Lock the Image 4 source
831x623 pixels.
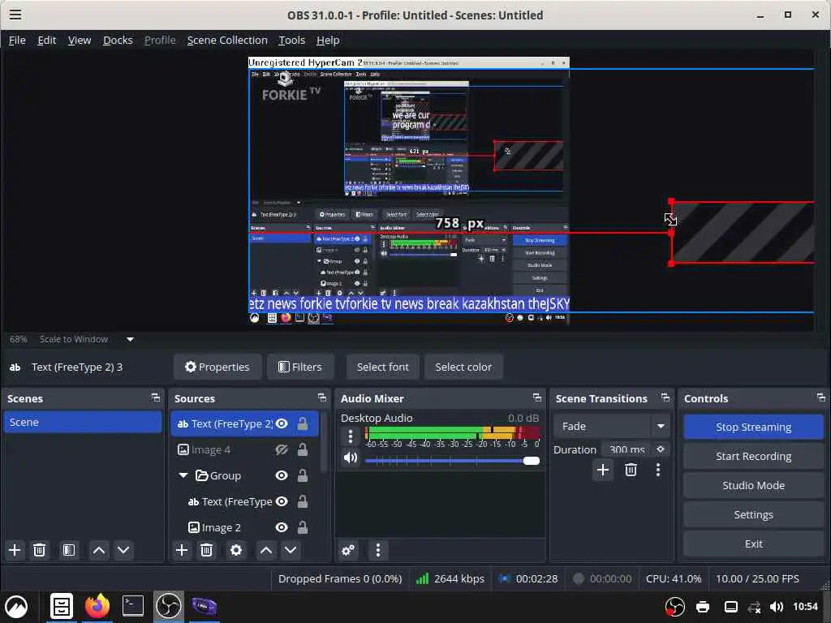(x=303, y=449)
